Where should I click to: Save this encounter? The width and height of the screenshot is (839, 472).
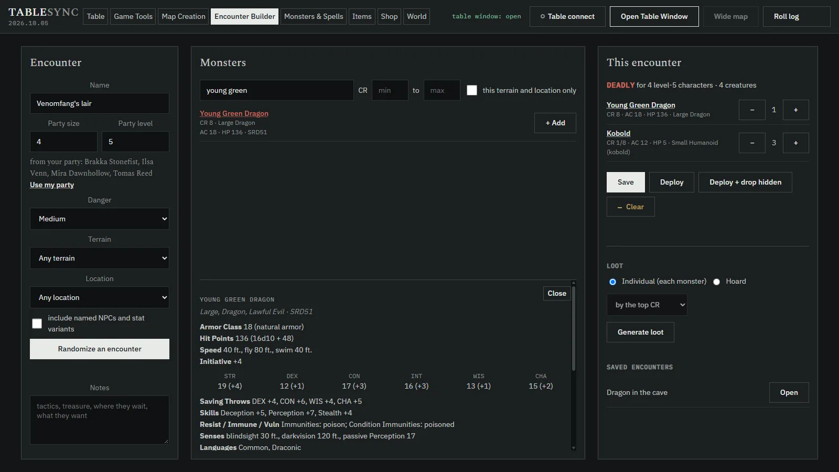626,182
